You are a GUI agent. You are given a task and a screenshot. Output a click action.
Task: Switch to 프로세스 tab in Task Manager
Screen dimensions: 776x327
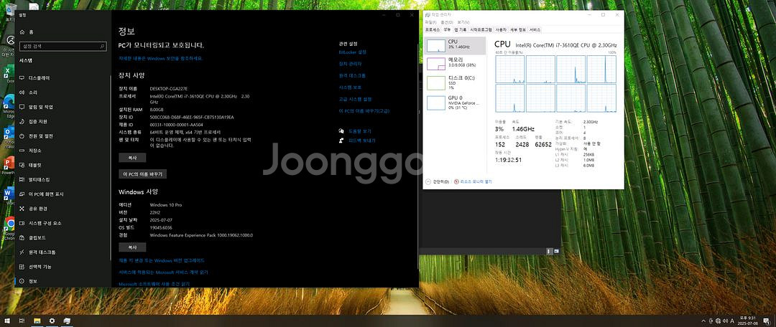pos(433,30)
